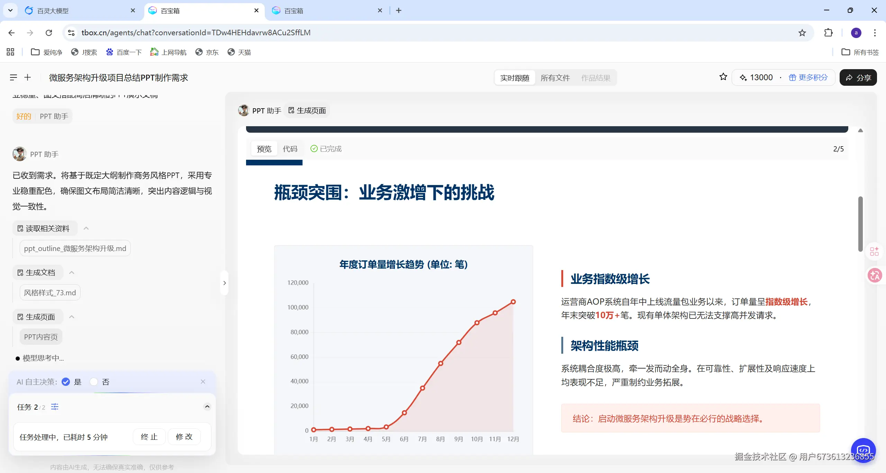886x473 pixels.
Task: Collapse the 生成文档 step chevron
Action: (x=72, y=272)
